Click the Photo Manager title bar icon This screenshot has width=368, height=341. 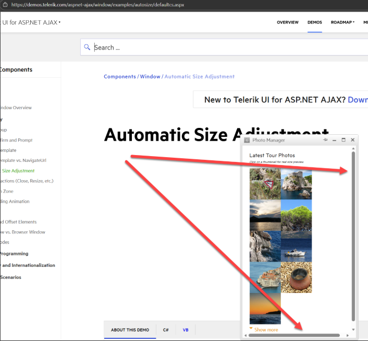click(247, 140)
